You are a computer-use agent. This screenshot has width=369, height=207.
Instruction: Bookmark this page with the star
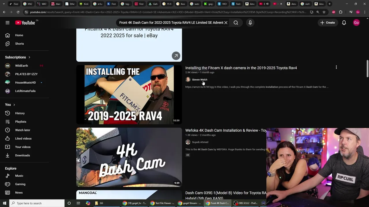(324, 12)
